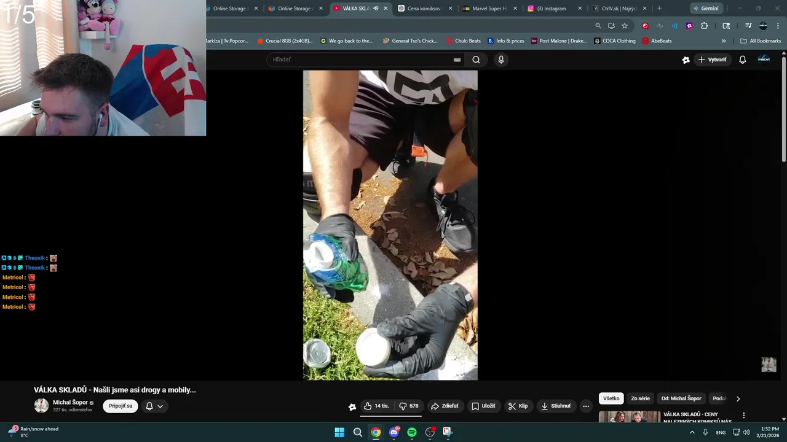Viewport: 787px width, 442px height.
Task: Open the Info & prices bookmark
Action: [x=506, y=41]
